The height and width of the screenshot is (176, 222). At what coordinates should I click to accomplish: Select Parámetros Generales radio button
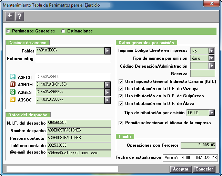coord(8,31)
